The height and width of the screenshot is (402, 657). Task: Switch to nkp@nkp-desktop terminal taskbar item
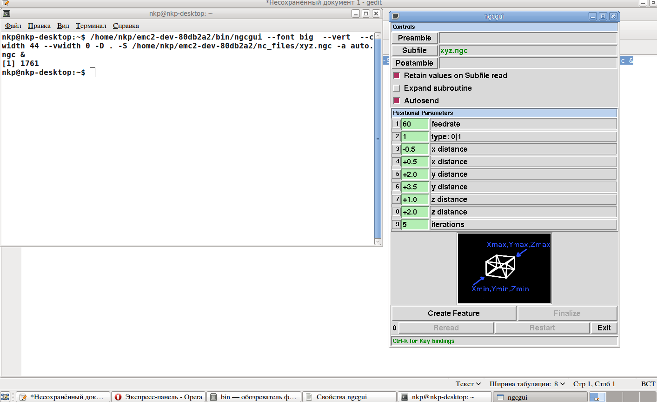[445, 397]
